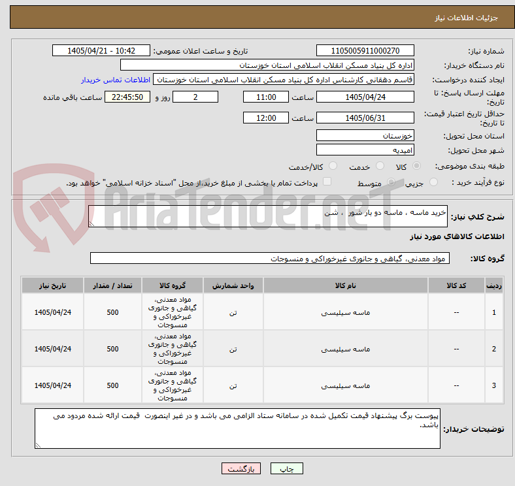Image resolution: width=515 pixels, height=486 pixels.
Task: Select the متوسط purchase type radio
Action: point(391,182)
